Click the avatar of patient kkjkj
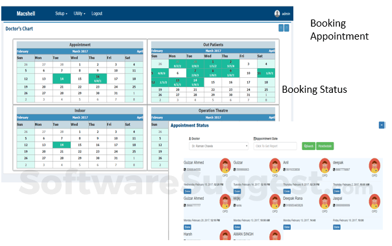This screenshot has width=392, height=246. point(275,201)
